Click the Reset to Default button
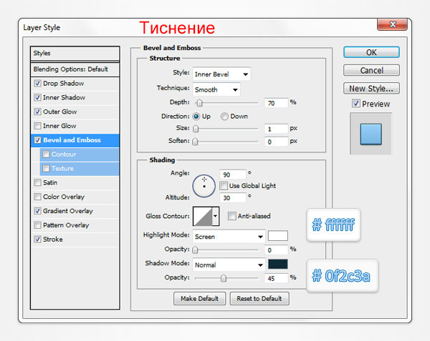Viewport: 430px width, 341px height. tap(259, 299)
